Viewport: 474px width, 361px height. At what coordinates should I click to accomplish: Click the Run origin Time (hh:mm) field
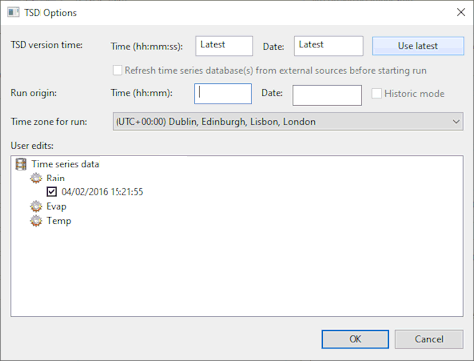[223, 94]
